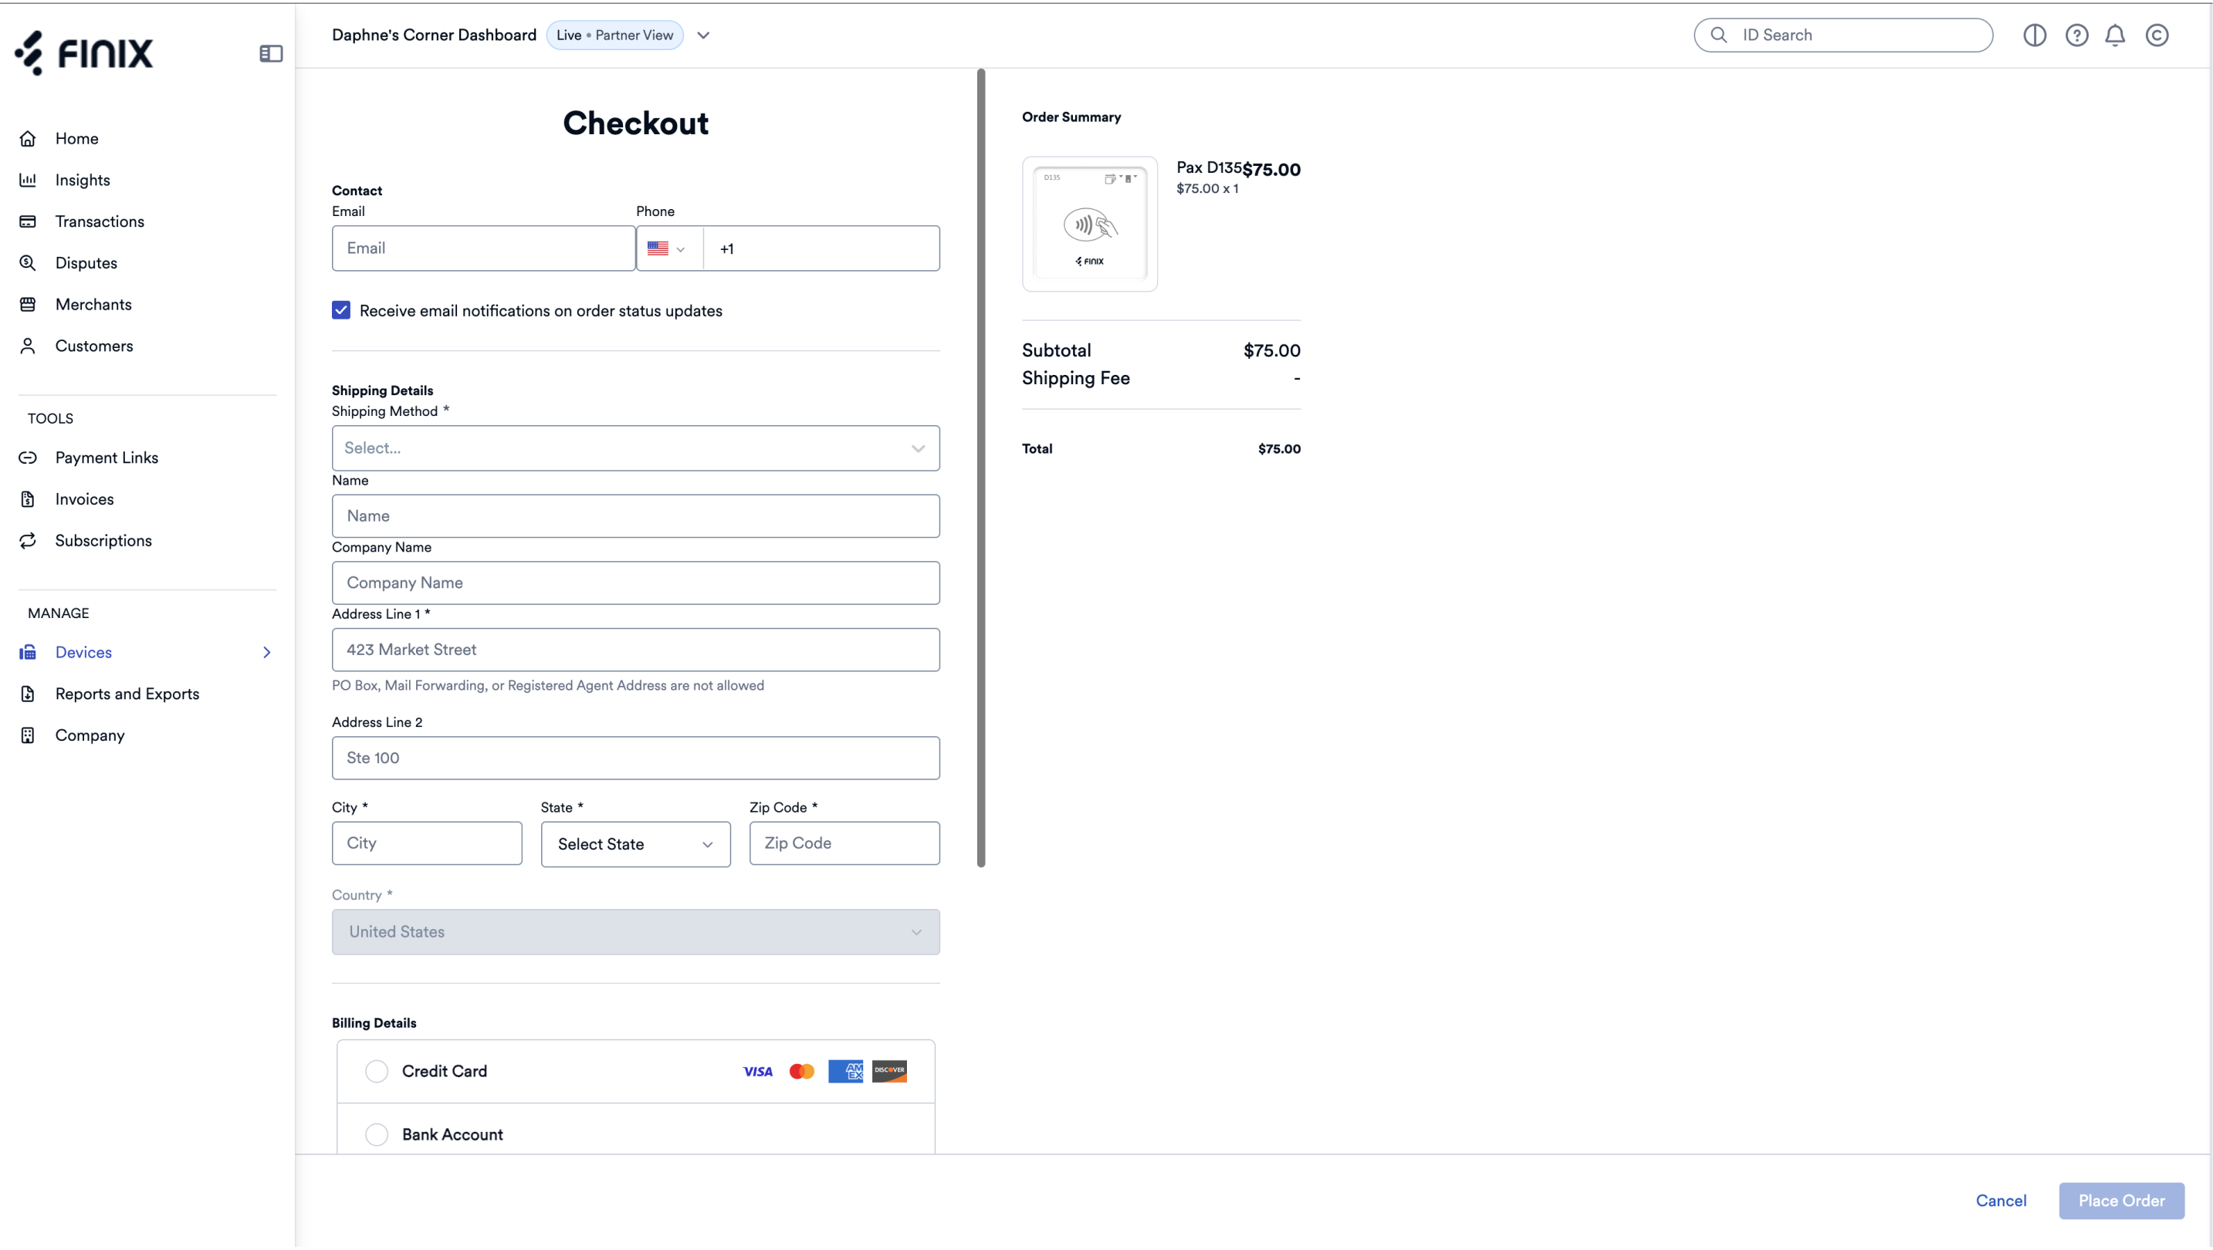Viewport: 2213px width, 1250px height.
Task: Click the phone number field
Action: tap(821, 248)
